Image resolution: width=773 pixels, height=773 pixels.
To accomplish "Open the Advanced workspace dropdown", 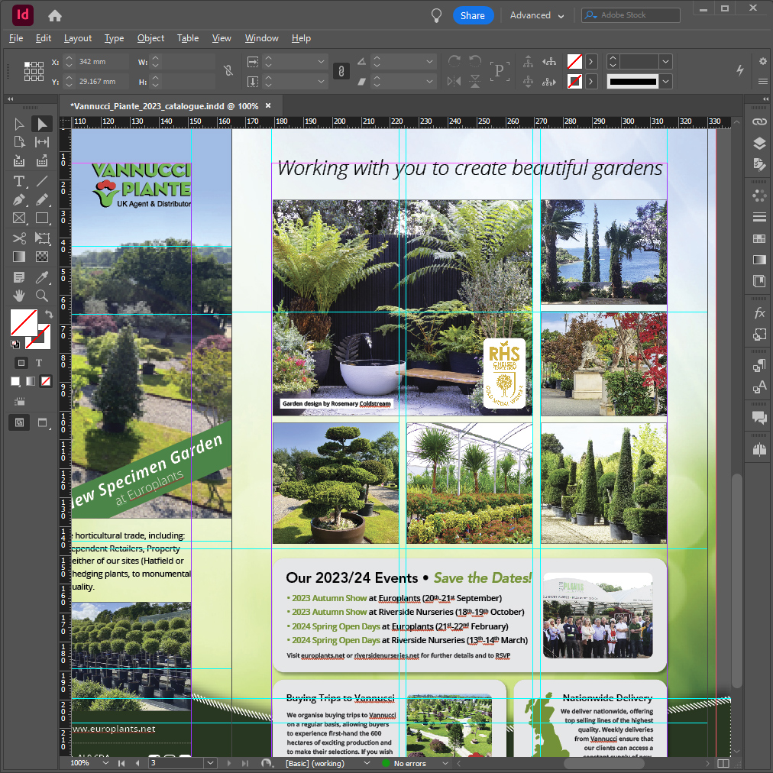I will [x=537, y=15].
